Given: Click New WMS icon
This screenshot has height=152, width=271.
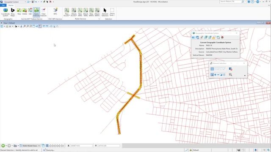Looking at the screenshot, I should pos(80,12).
